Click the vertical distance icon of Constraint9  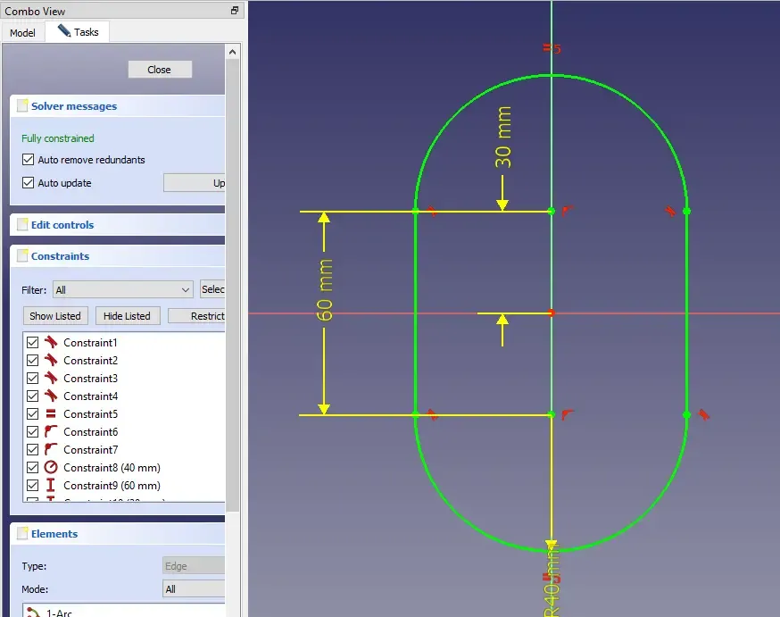click(x=51, y=485)
